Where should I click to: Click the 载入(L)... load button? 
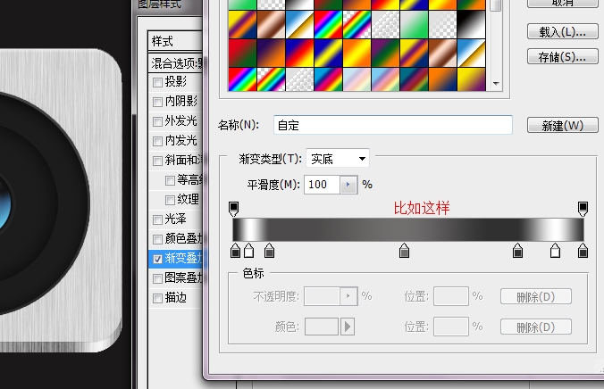click(x=562, y=31)
